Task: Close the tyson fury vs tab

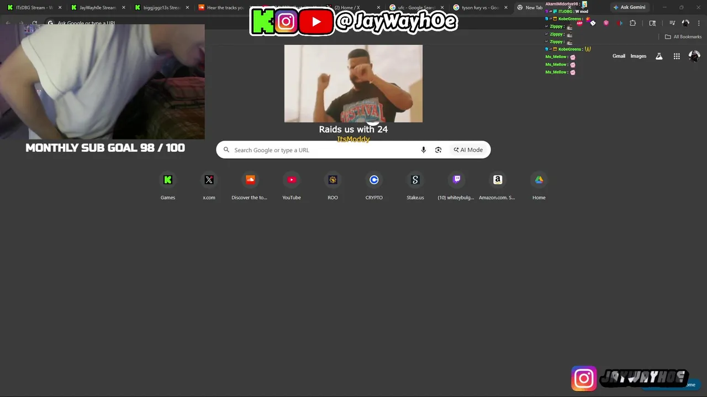Action: point(506,8)
